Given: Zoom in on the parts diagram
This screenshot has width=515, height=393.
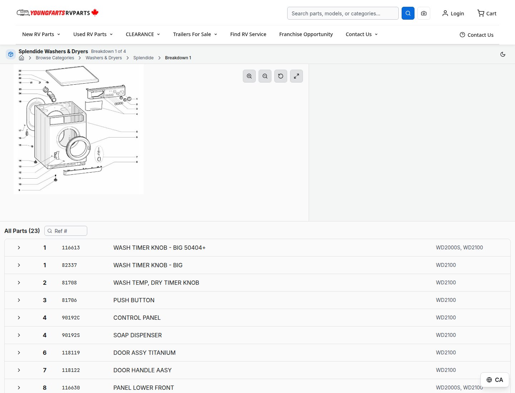Looking at the screenshot, I should (249, 76).
